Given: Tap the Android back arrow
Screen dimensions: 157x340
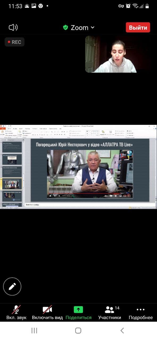Looking at the screenshot, I should pos(122,330).
